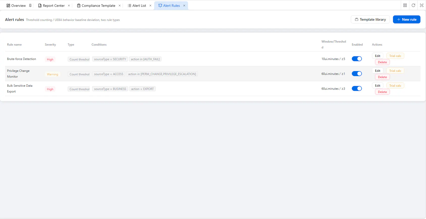
Task: Click the pin icon on Overview tab
Action: point(30,6)
